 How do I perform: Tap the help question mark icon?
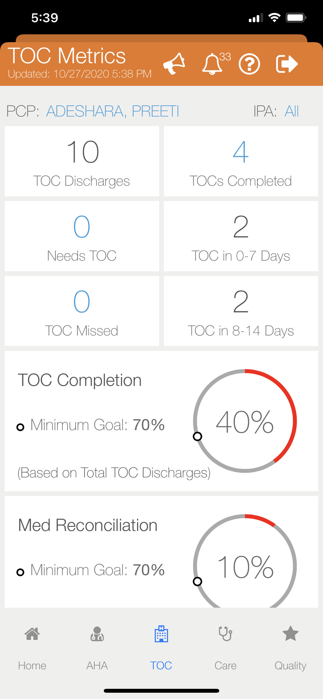coord(249,64)
